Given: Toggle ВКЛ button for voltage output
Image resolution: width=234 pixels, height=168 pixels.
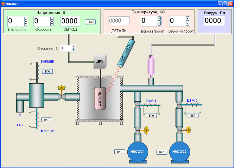Looking at the screenshot, I should tap(90, 22).
